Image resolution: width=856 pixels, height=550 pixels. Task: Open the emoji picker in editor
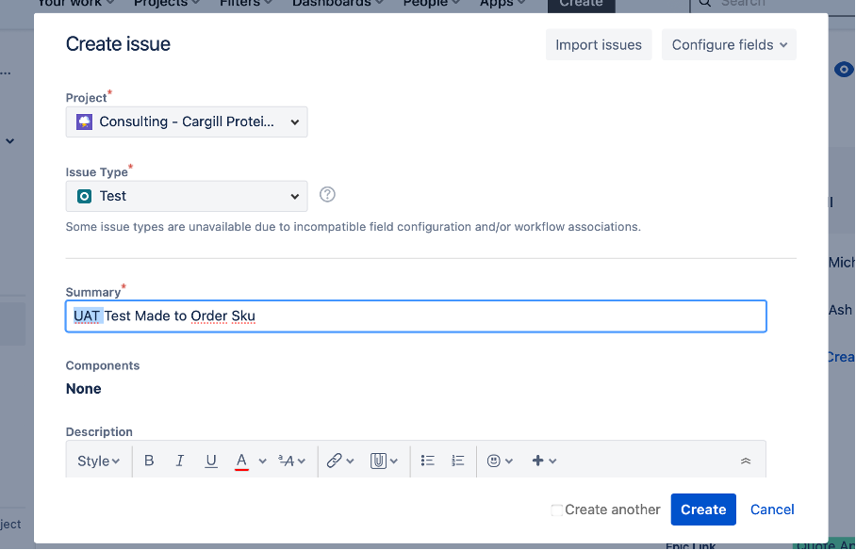coord(494,461)
